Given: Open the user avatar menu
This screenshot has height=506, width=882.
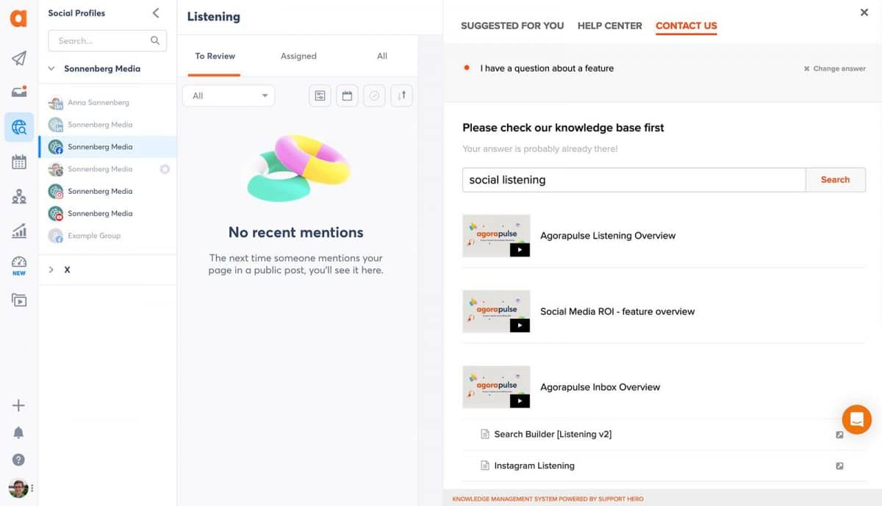Looking at the screenshot, I should coord(19,488).
